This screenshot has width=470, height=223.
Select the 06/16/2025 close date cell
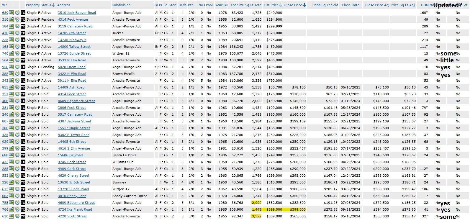(351, 87)
